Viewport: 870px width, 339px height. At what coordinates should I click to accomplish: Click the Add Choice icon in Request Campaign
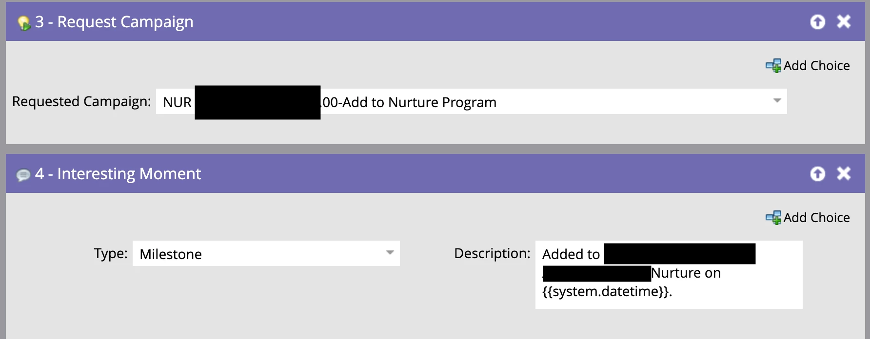click(x=773, y=66)
